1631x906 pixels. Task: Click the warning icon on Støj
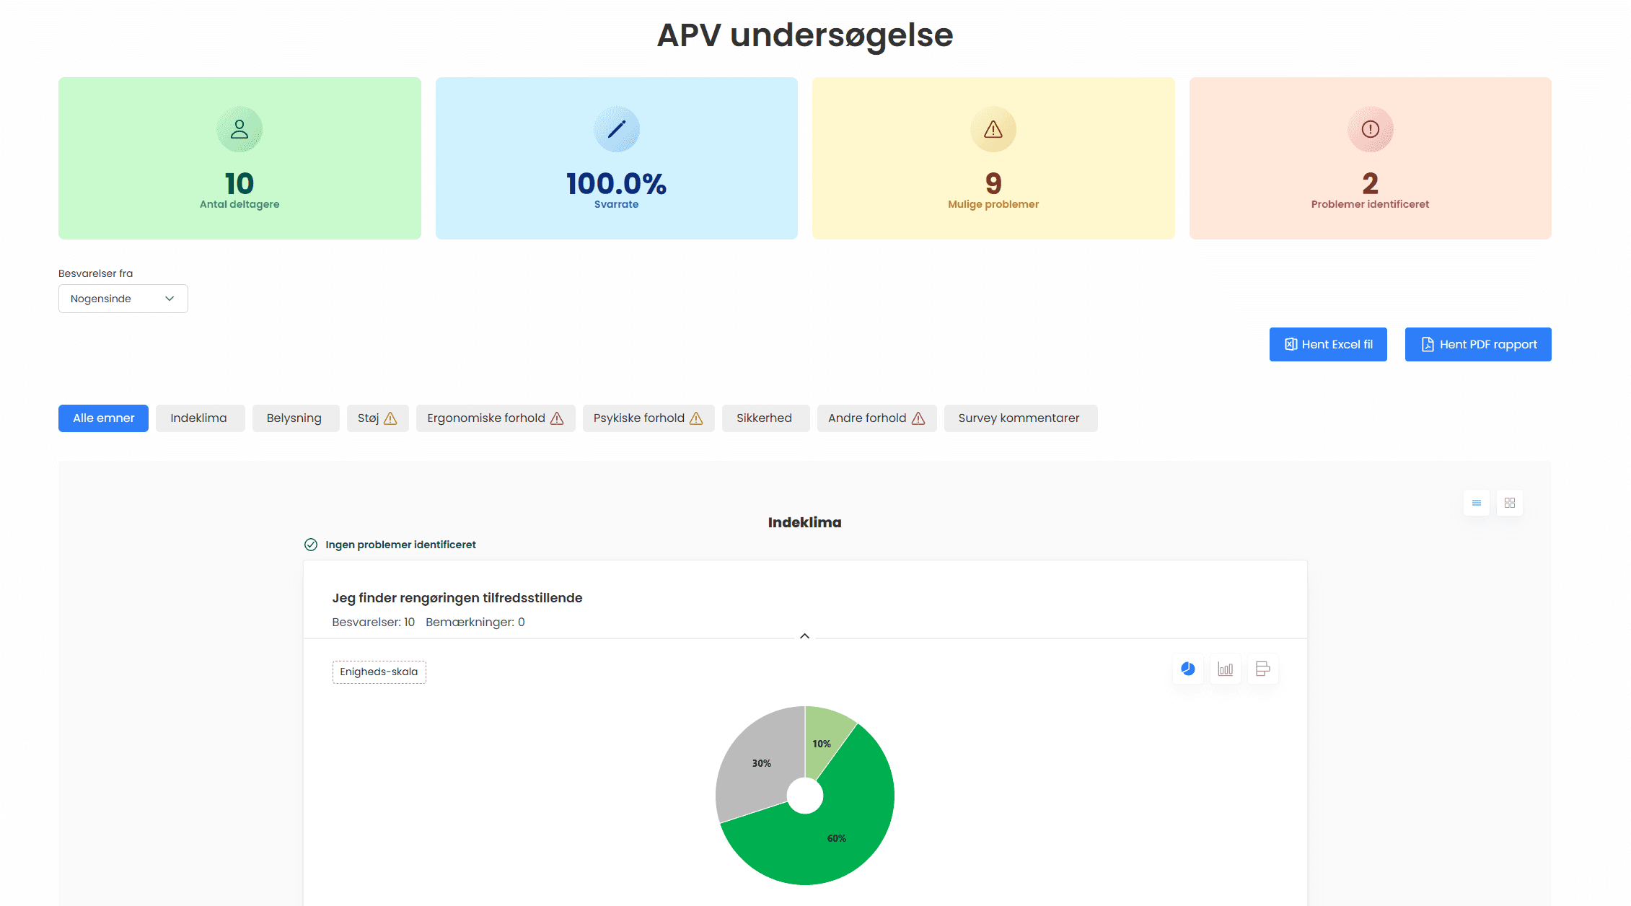tap(390, 418)
